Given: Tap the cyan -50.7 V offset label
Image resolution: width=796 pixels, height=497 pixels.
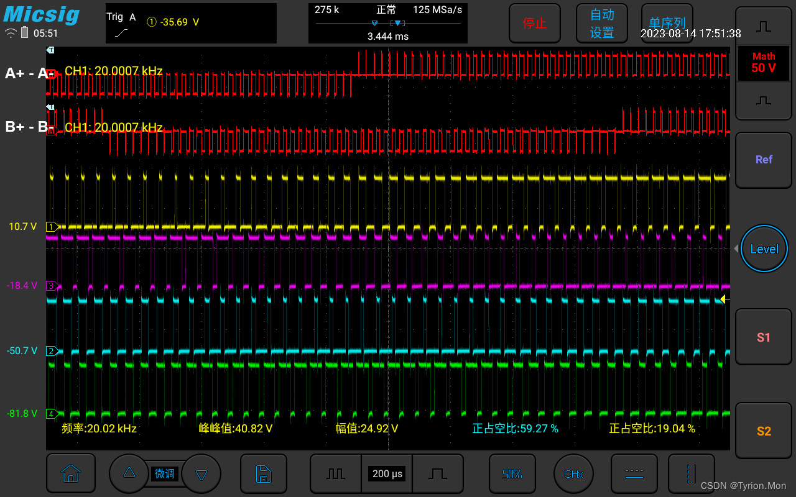Looking at the screenshot, I should pyautogui.click(x=22, y=351).
